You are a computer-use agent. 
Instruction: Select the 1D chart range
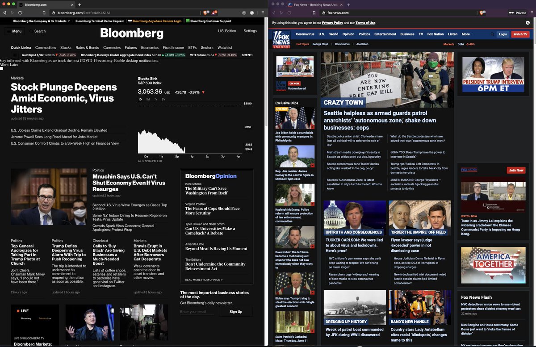tap(140, 99)
